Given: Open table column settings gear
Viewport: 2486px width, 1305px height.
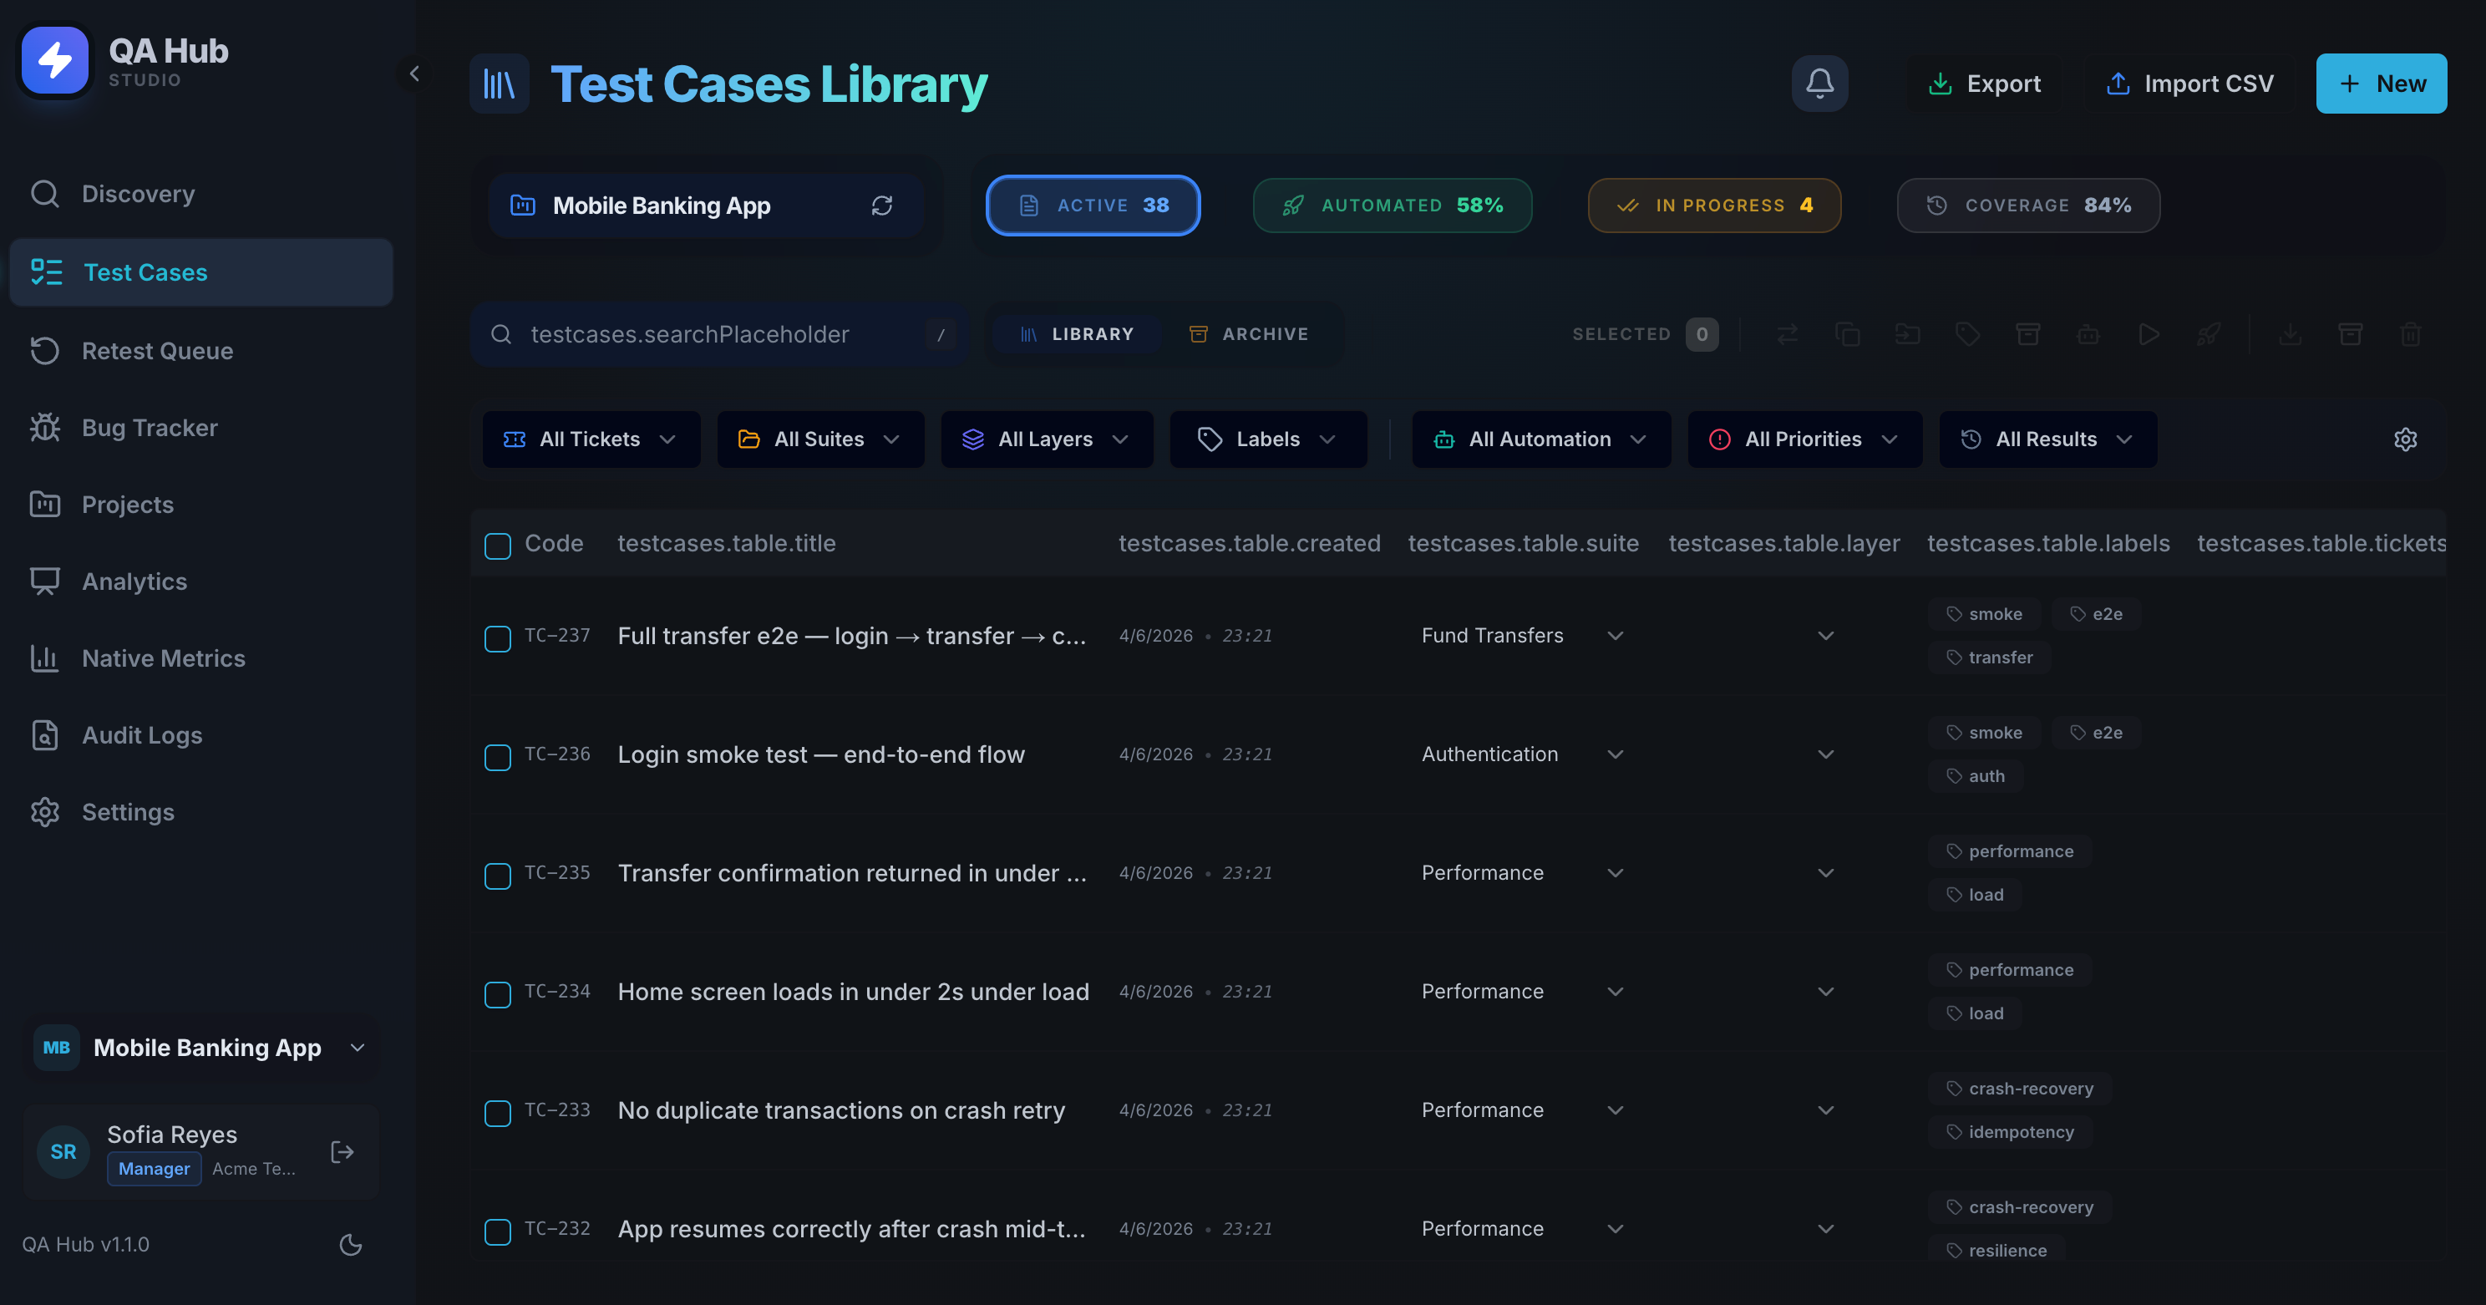Looking at the screenshot, I should click(2406, 439).
